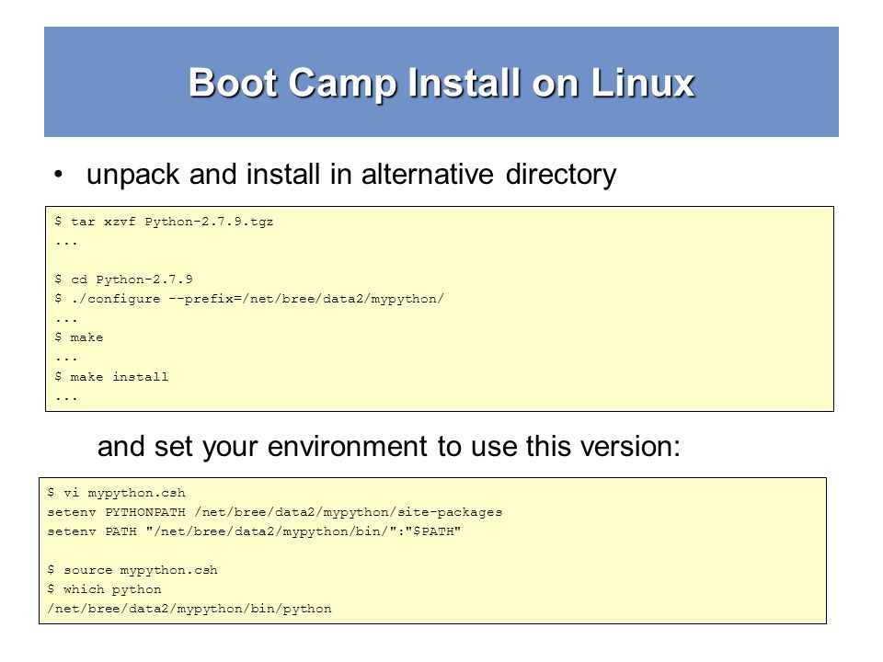
Task: Click the 'which python' command
Action: pyautogui.click(x=104, y=589)
